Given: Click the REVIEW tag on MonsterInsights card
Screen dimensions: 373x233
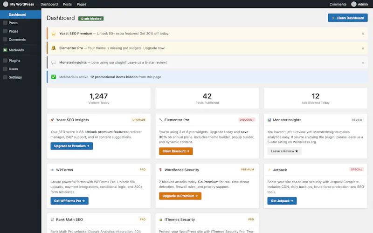Looking at the screenshot, I should (x=357, y=120).
